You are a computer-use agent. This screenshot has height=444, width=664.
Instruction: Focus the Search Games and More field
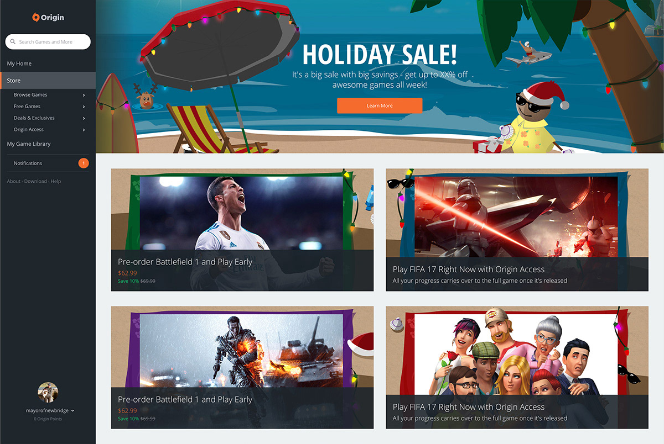(48, 42)
